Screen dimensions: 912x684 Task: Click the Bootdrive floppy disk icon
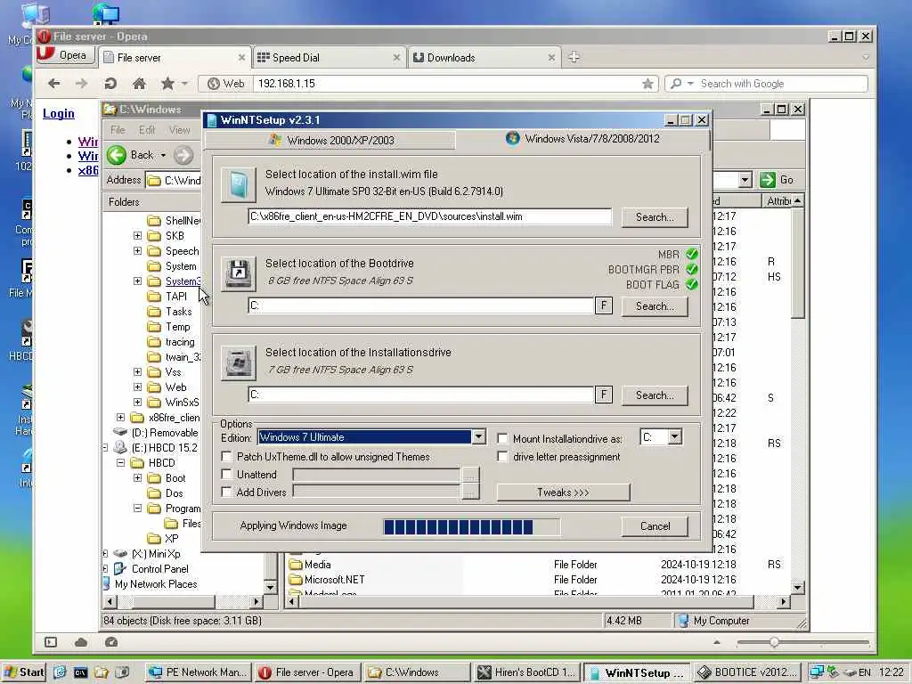click(x=239, y=273)
